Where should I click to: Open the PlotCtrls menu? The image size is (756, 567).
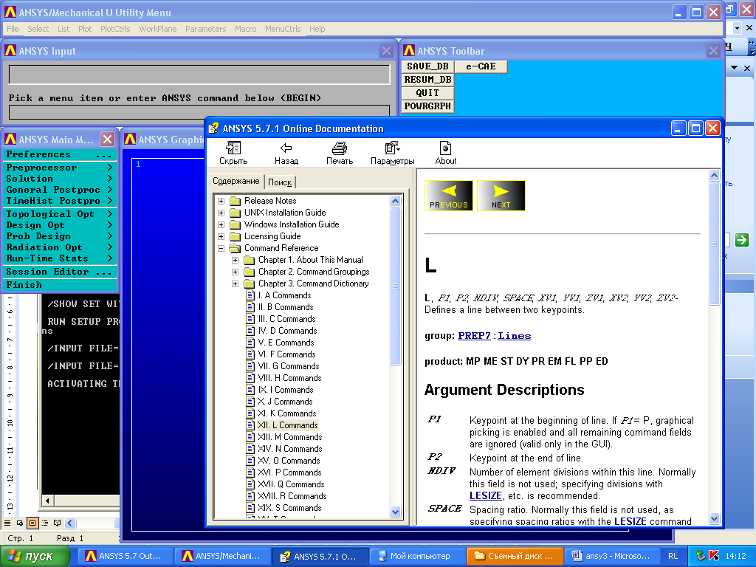115,29
